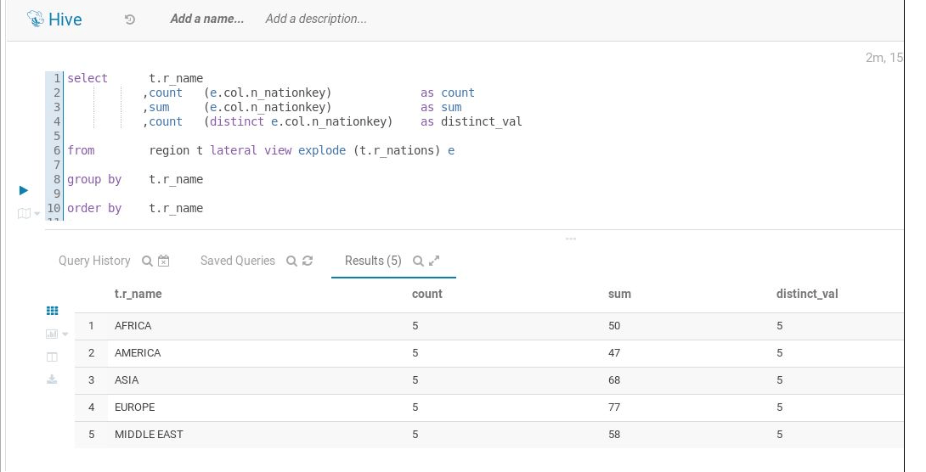The width and height of the screenshot is (926, 472).
Task: Click 'lateral view explode' in the query
Action: coord(278,150)
